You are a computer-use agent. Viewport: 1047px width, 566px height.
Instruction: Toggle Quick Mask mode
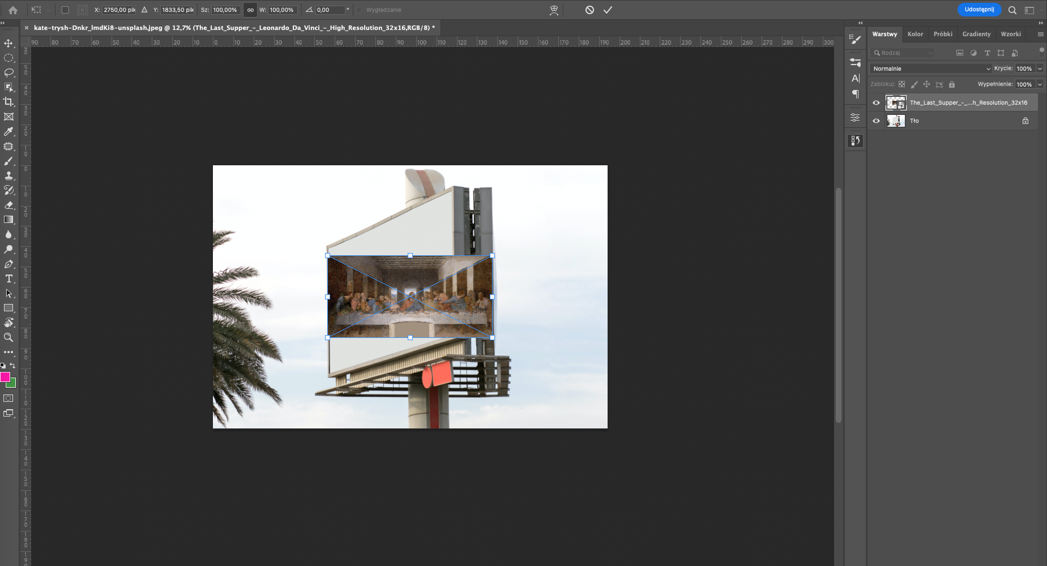[8, 398]
